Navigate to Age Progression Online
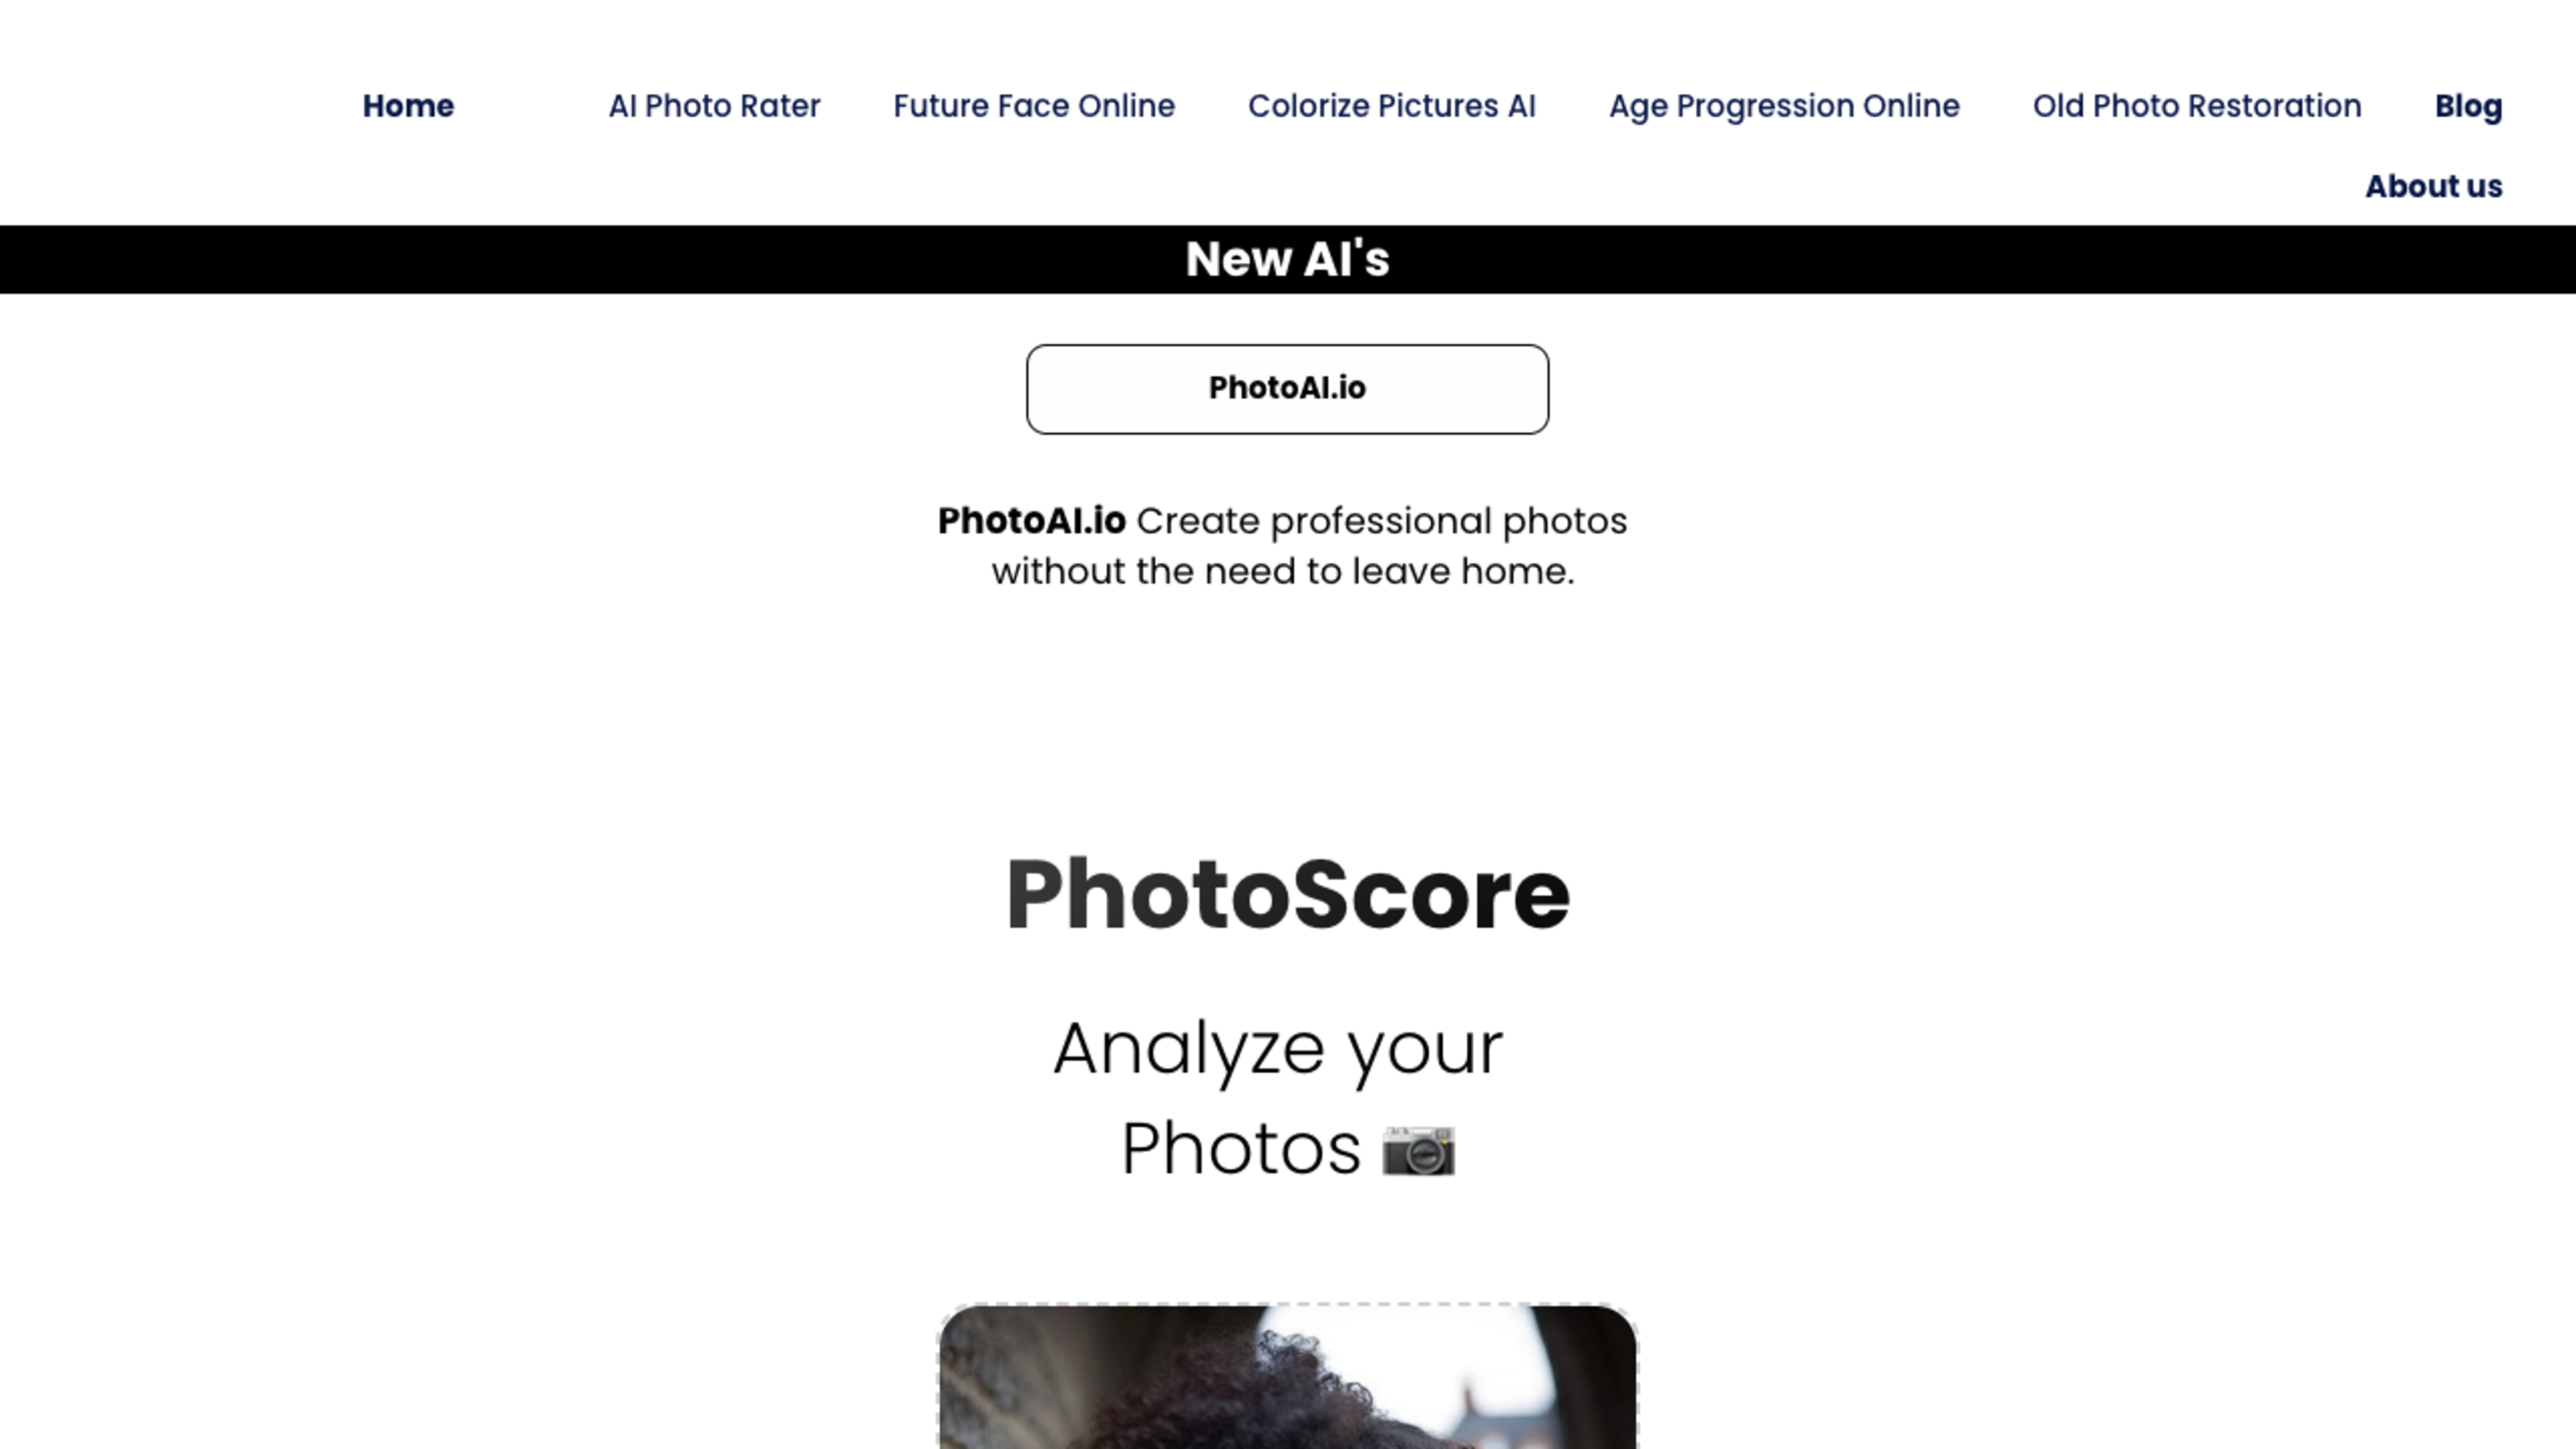Image resolution: width=2576 pixels, height=1449 pixels. coord(1783,106)
